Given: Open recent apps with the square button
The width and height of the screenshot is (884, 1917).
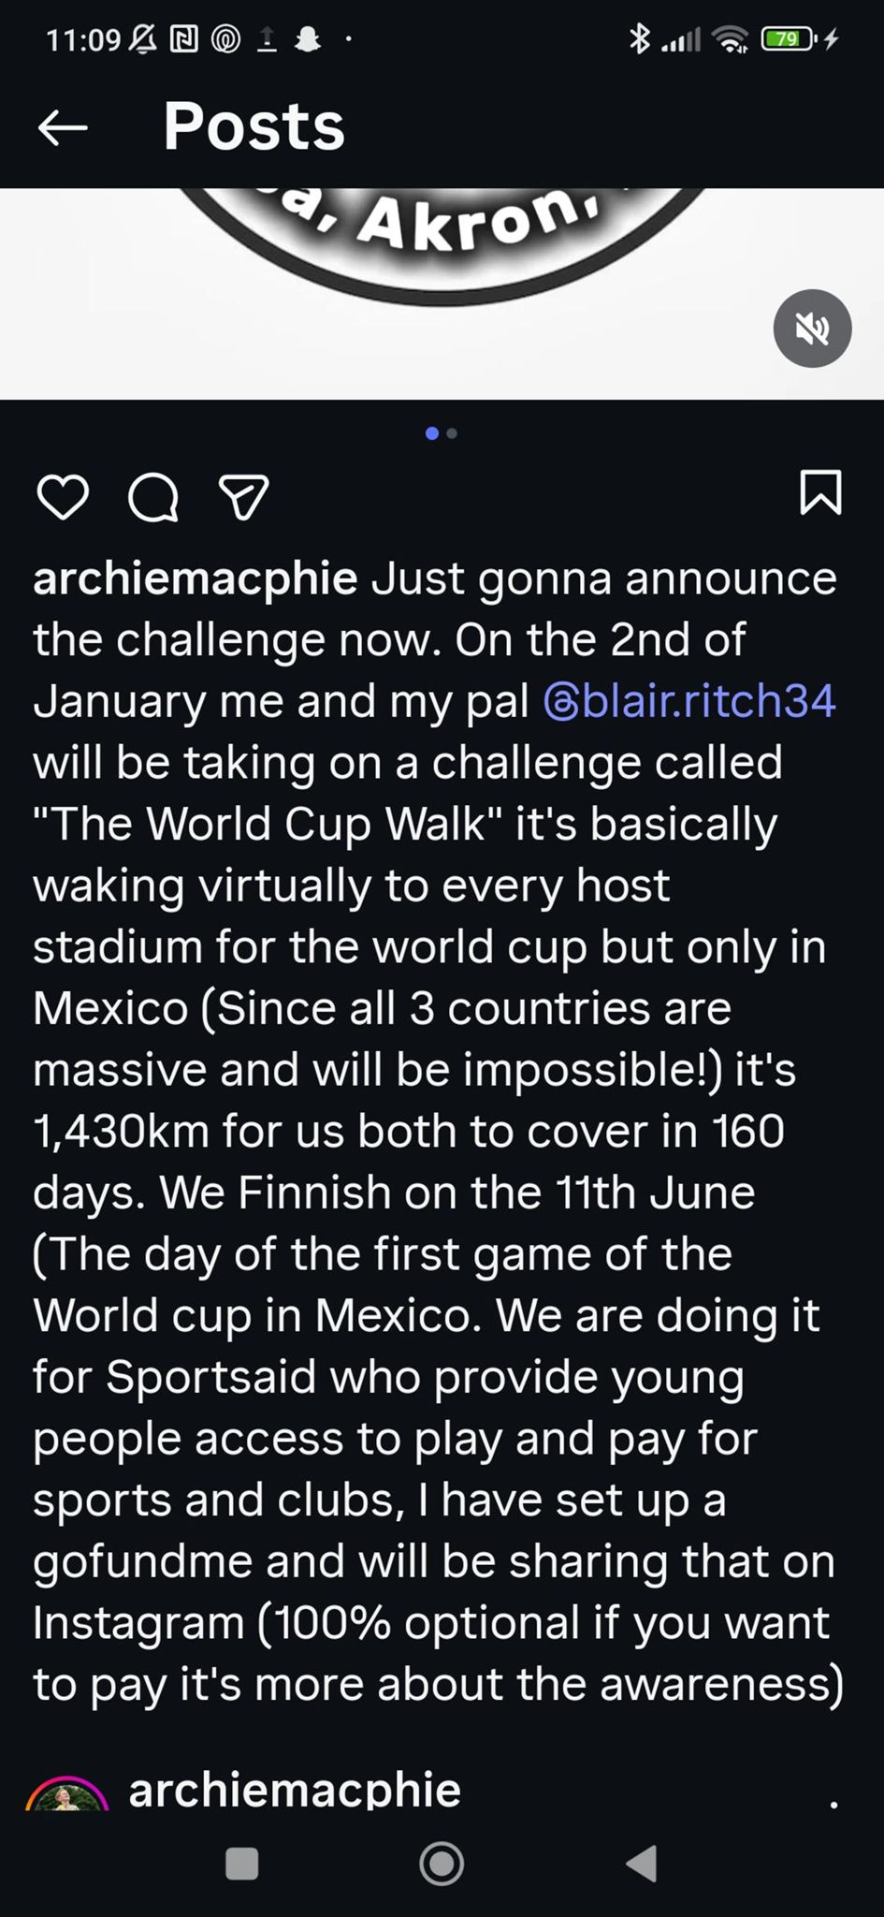Looking at the screenshot, I should [x=242, y=1863].
